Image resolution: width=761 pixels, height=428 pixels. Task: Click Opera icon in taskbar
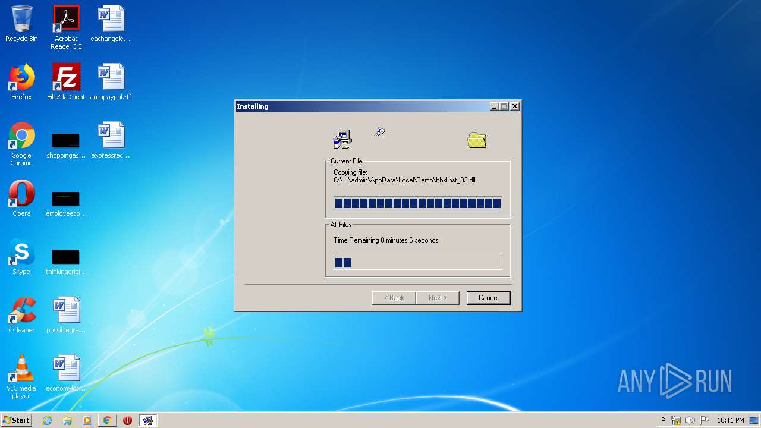(127, 420)
